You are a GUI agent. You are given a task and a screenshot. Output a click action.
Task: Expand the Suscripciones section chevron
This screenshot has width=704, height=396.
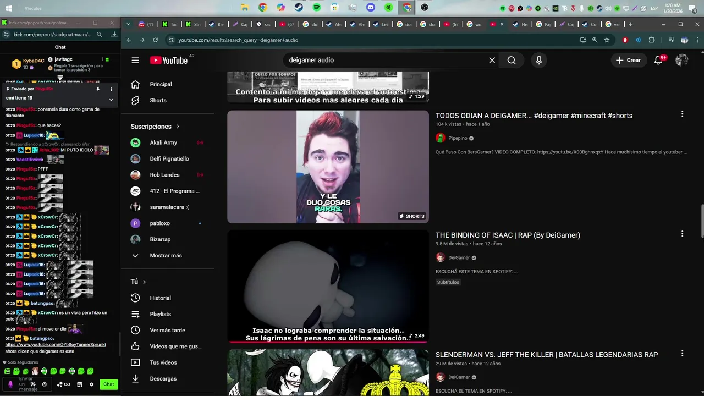tap(178, 127)
